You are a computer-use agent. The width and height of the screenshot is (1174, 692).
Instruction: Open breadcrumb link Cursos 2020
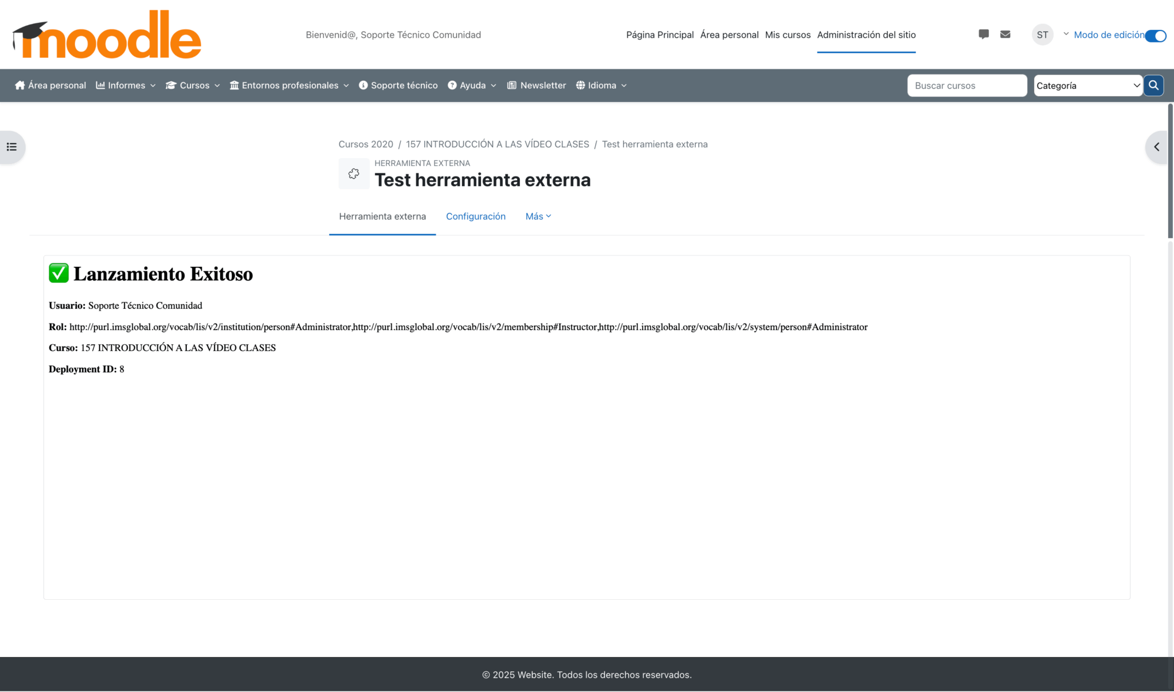pyautogui.click(x=366, y=144)
